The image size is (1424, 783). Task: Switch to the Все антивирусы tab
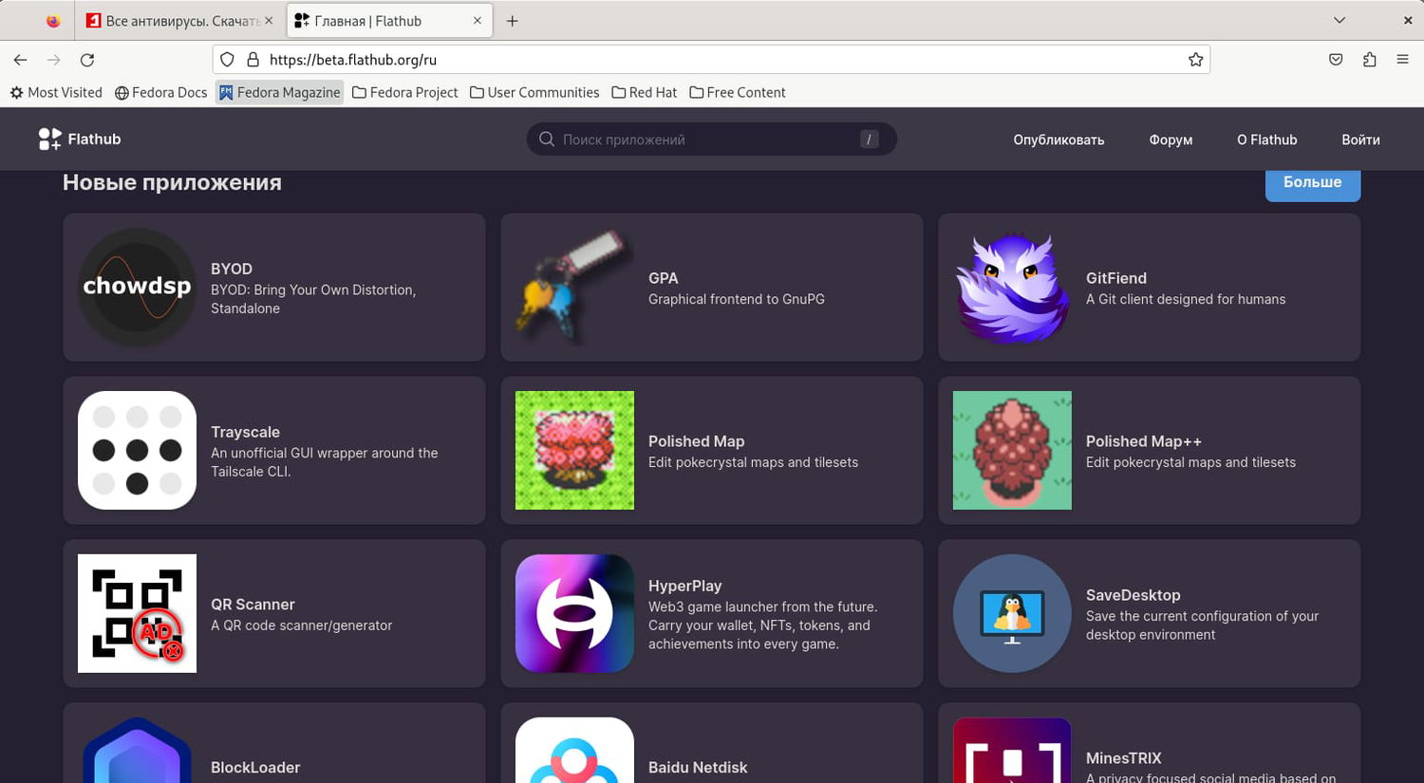click(x=179, y=21)
